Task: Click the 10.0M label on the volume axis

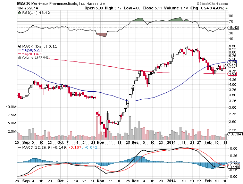Action: pos(11,107)
